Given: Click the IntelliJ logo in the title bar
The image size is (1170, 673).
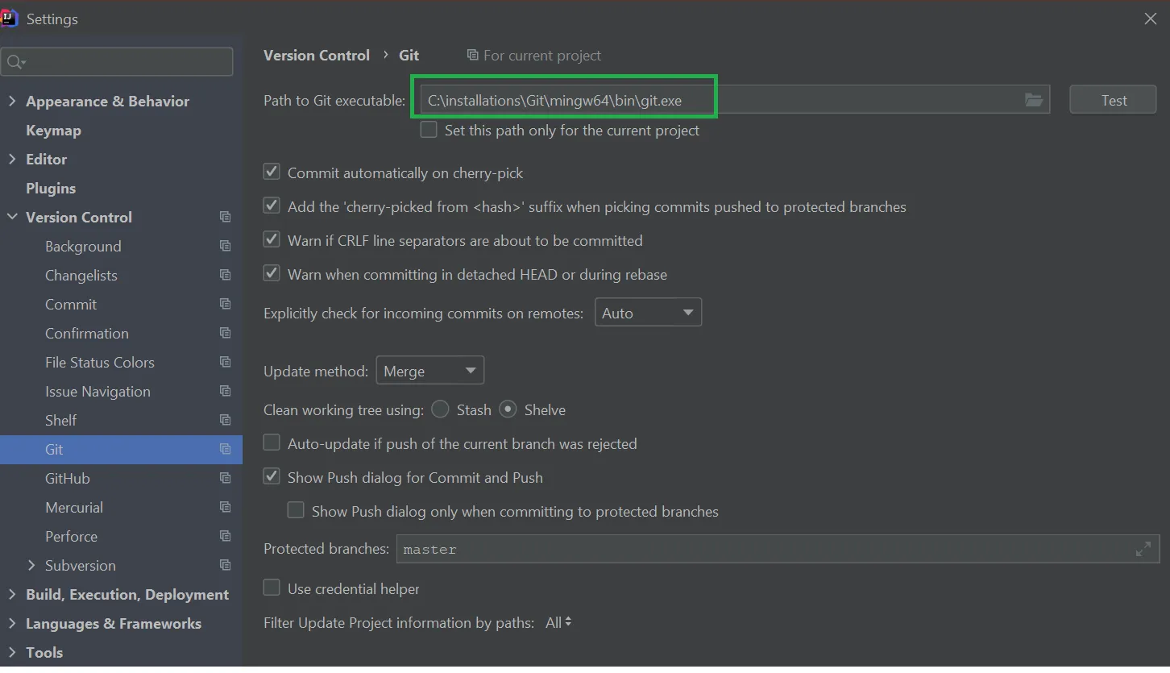Looking at the screenshot, I should pos(10,19).
